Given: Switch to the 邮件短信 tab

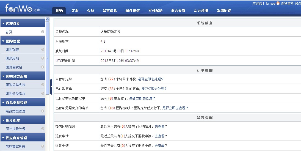Looking at the screenshot, I should (x=133, y=10).
